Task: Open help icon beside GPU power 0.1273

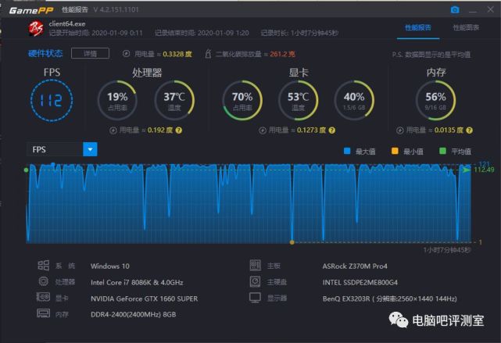Action: 332,130
